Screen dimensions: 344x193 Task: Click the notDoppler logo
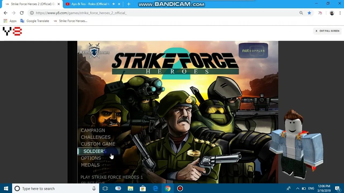(x=253, y=50)
